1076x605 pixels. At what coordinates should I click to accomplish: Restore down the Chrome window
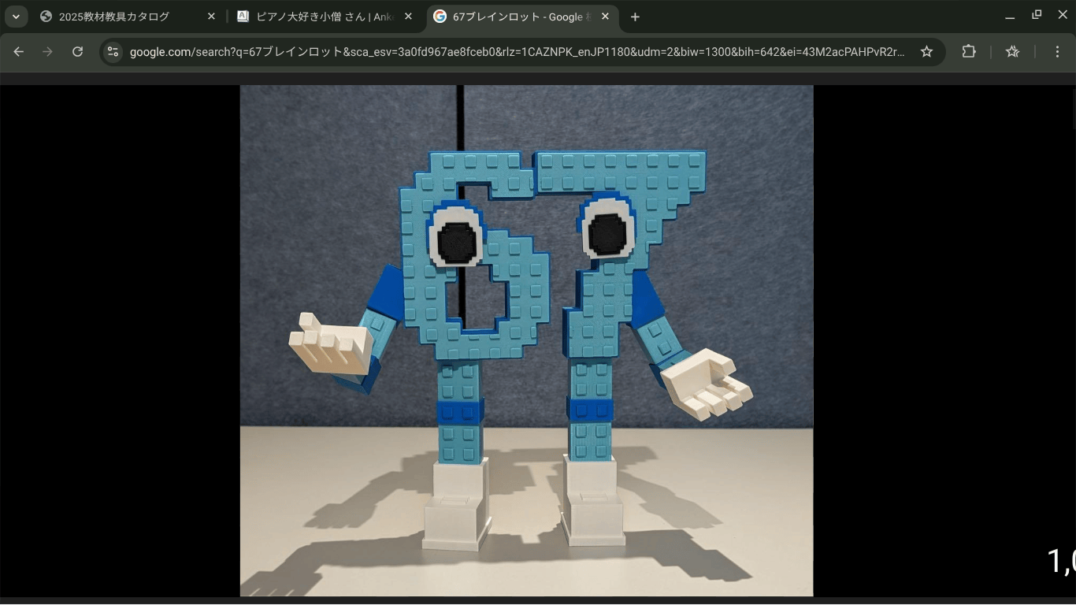click(x=1037, y=15)
